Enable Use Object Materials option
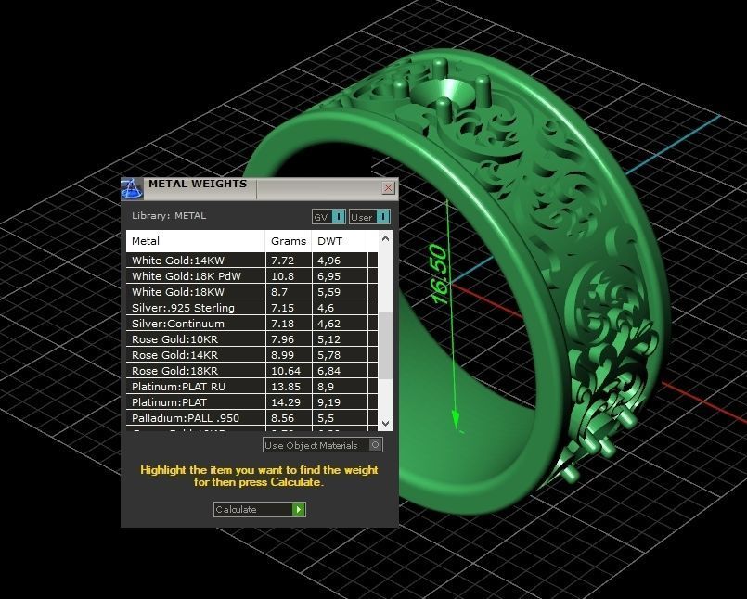The image size is (747, 599). pos(323,445)
